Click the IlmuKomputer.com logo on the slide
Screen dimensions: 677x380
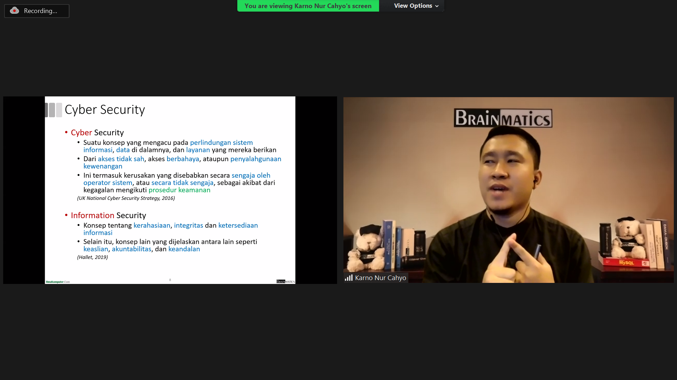58,282
